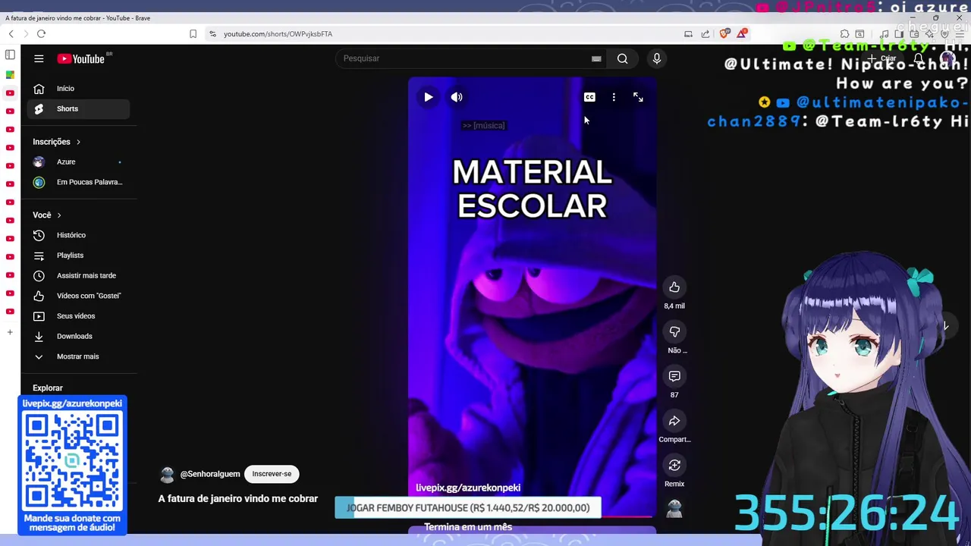Start voice search with the microphone
Viewport: 971px width, 546px height.
[x=657, y=58]
